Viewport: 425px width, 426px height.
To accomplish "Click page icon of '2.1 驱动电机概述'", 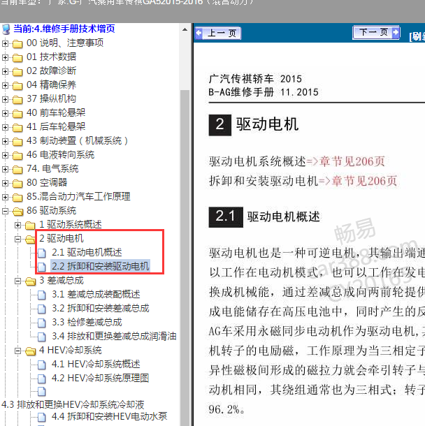I will coord(42,253).
